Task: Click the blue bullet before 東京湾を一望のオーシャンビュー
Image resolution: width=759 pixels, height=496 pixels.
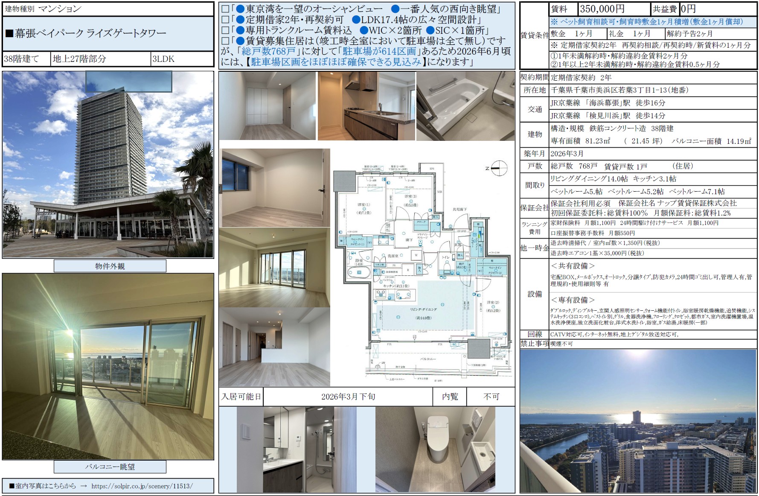Action: click(x=240, y=9)
